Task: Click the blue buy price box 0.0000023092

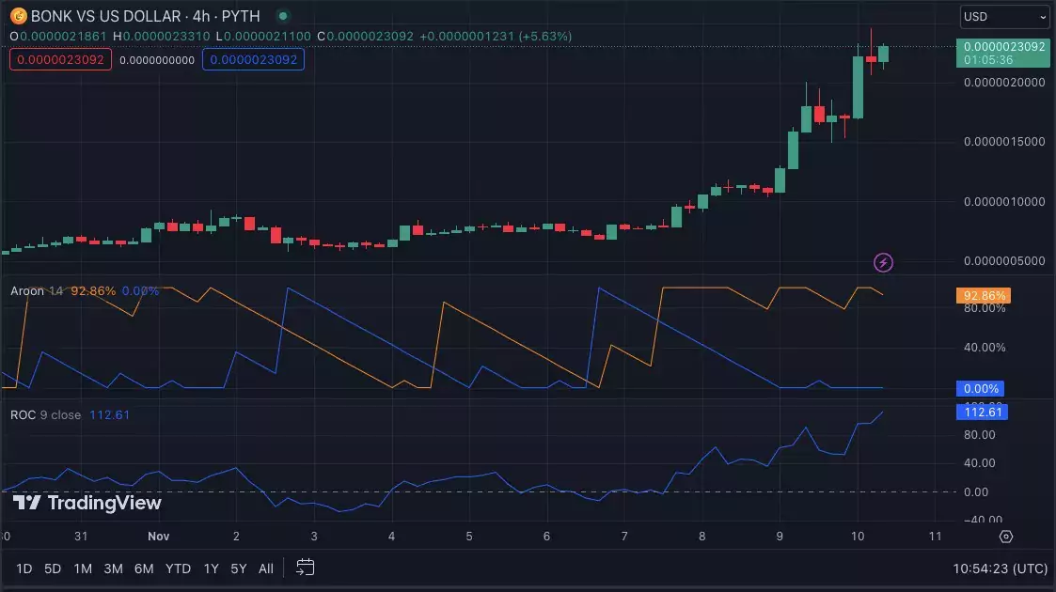Action: 253,59
